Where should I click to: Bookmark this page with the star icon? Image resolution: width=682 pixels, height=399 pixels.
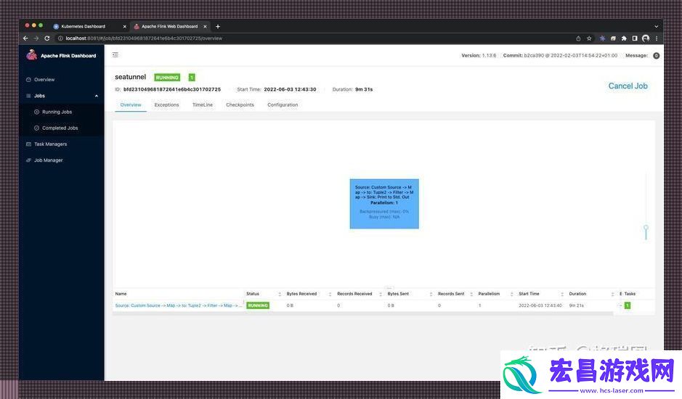click(x=589, y=38)
